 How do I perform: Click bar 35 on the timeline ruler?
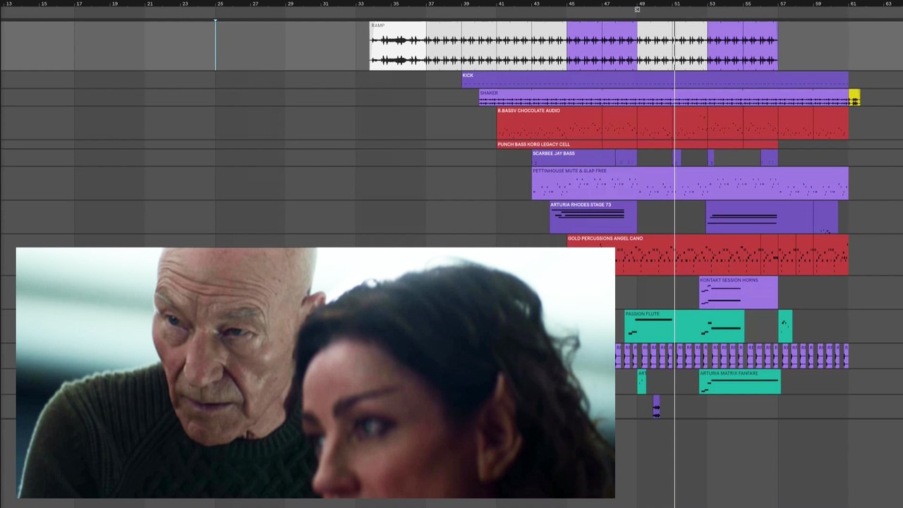click(396, 4)
